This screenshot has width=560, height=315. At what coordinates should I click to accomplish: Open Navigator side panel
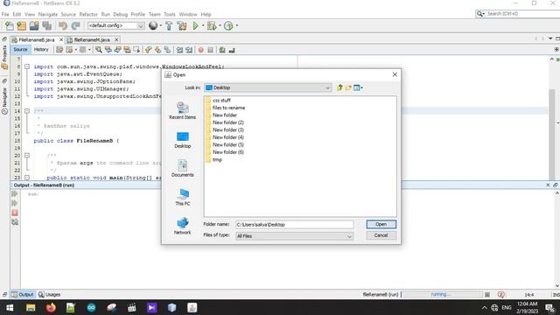tap(4, 101)
